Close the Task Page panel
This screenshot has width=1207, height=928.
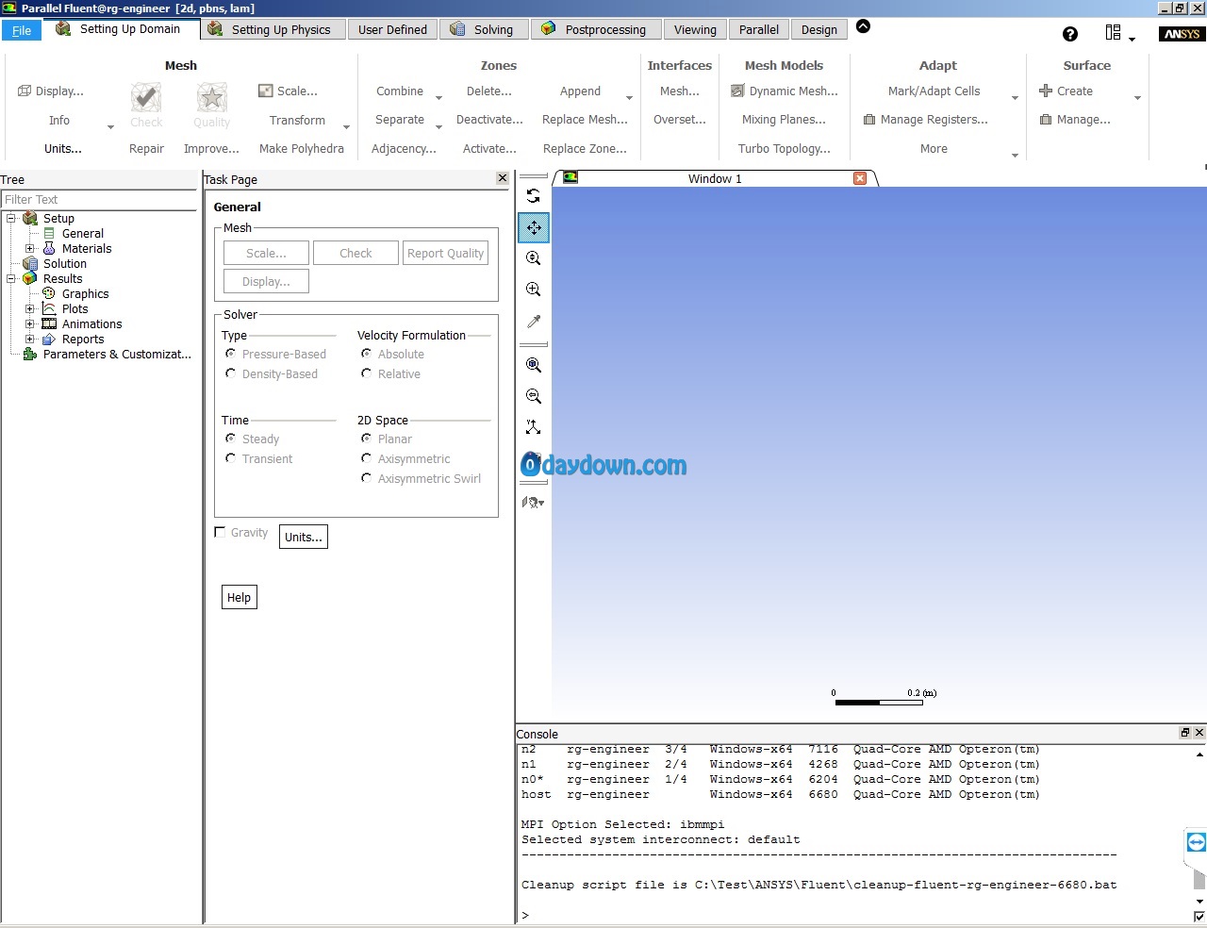(x=503, y=178)
